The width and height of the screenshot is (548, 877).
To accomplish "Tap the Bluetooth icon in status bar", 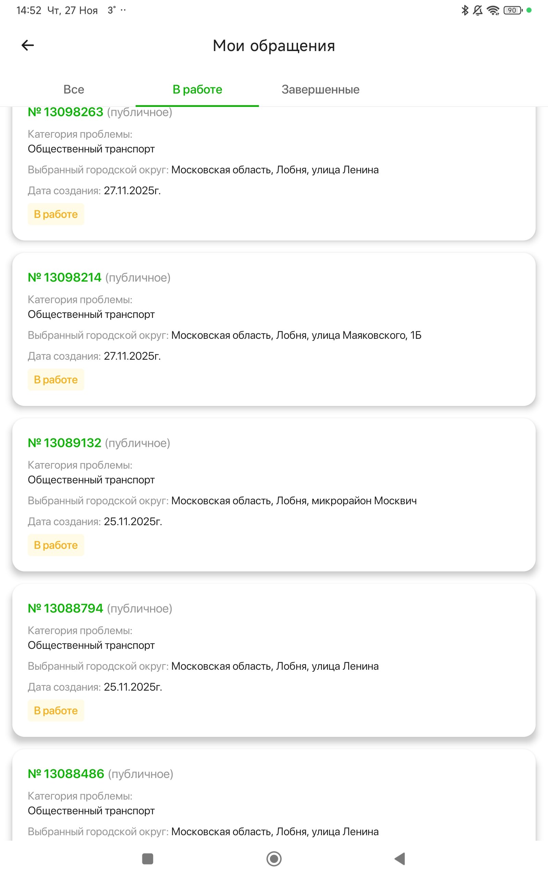I will [465, 10].
